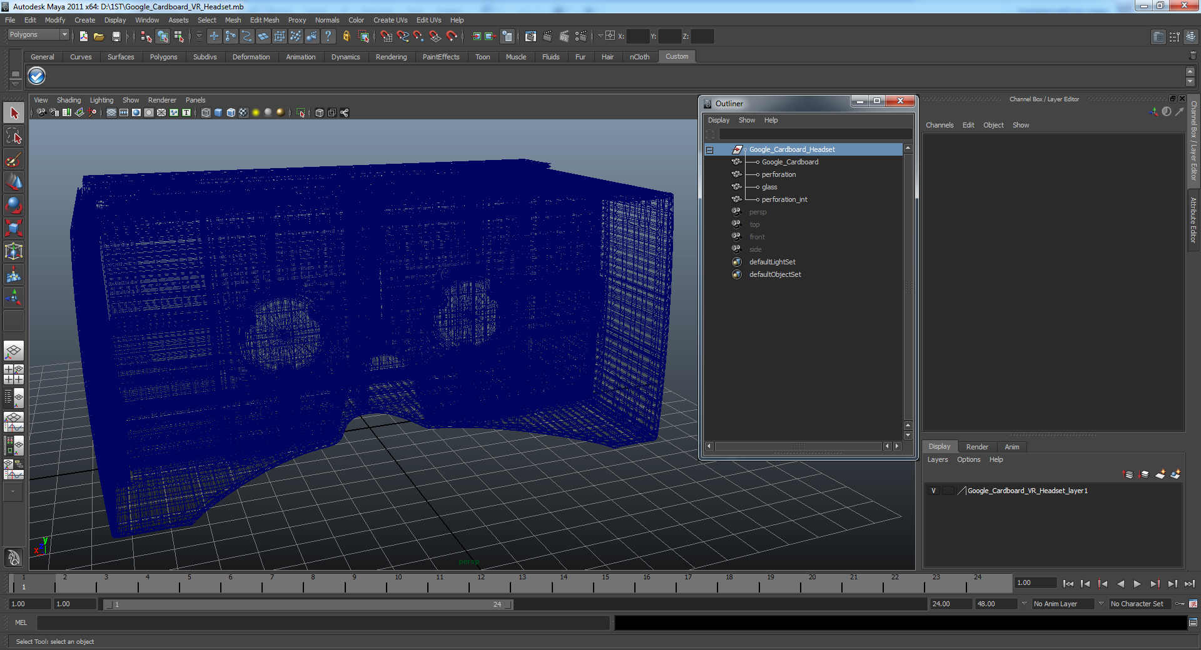Toggle Auto Keyframe key icon
Image resolution: width=1201 pixels, height=650 pixels.
pos(1180,604)
